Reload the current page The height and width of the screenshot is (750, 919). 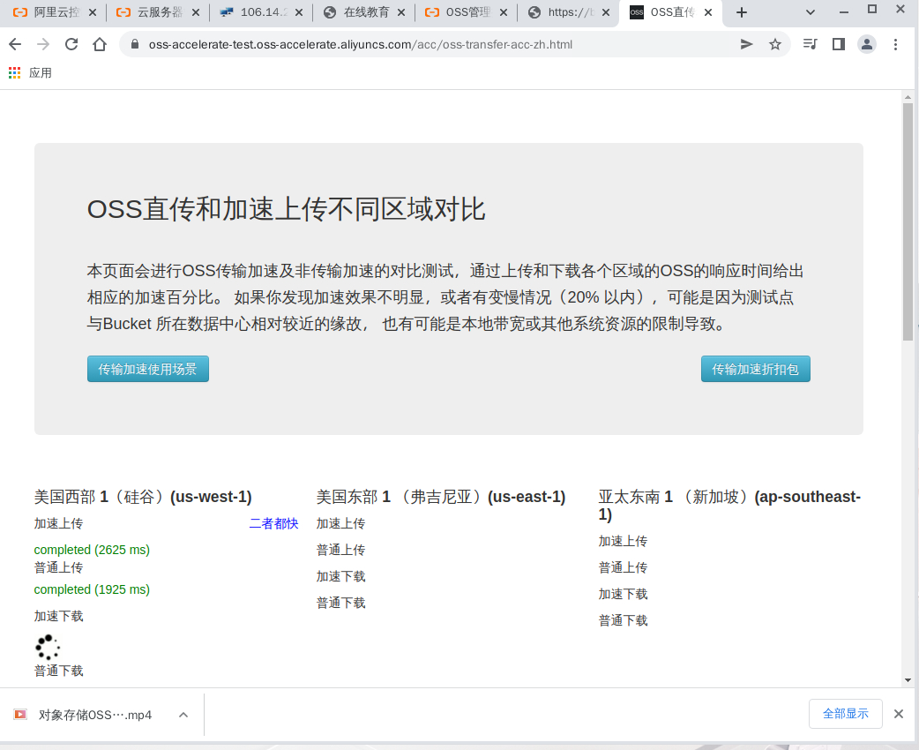[x=71, y=44]
